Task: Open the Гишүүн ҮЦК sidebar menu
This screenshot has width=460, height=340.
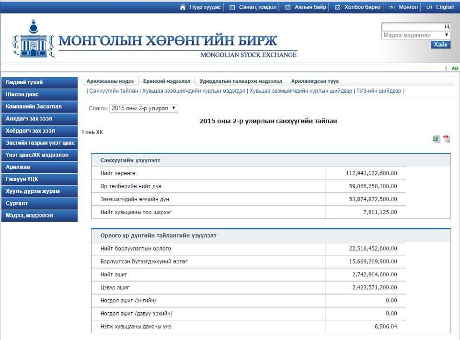Action: (x=40, y=179)
